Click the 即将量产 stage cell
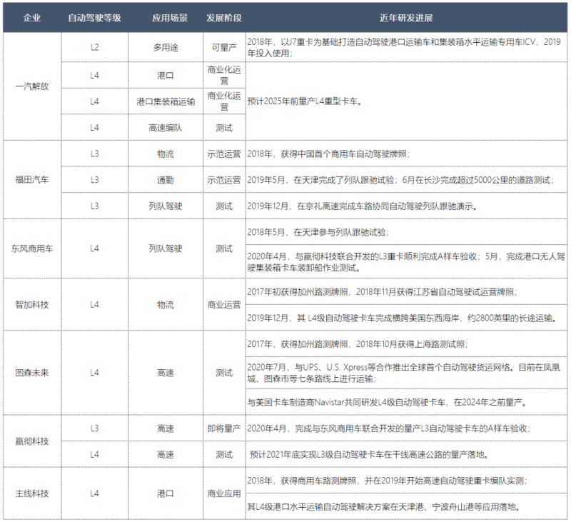Image resolution: width=571 pixels, height=522 pixels. 223,428
